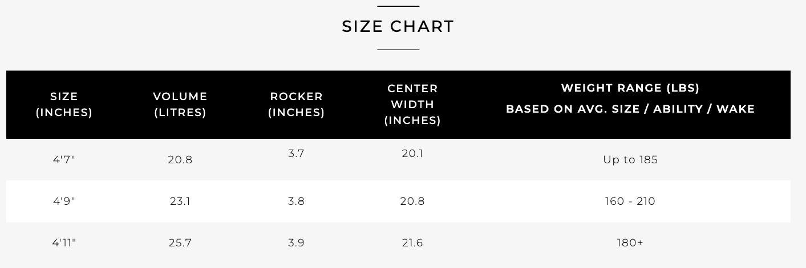
Task: Select the 23.1 volume value
Action: [180, 201]
